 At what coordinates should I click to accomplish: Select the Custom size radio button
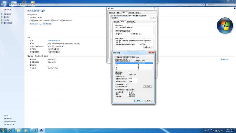(x=116, y=76)
